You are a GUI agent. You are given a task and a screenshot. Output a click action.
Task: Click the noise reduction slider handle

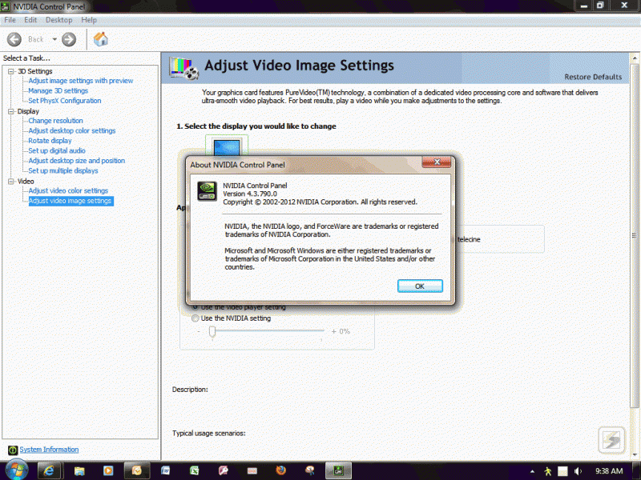(212, 331)
